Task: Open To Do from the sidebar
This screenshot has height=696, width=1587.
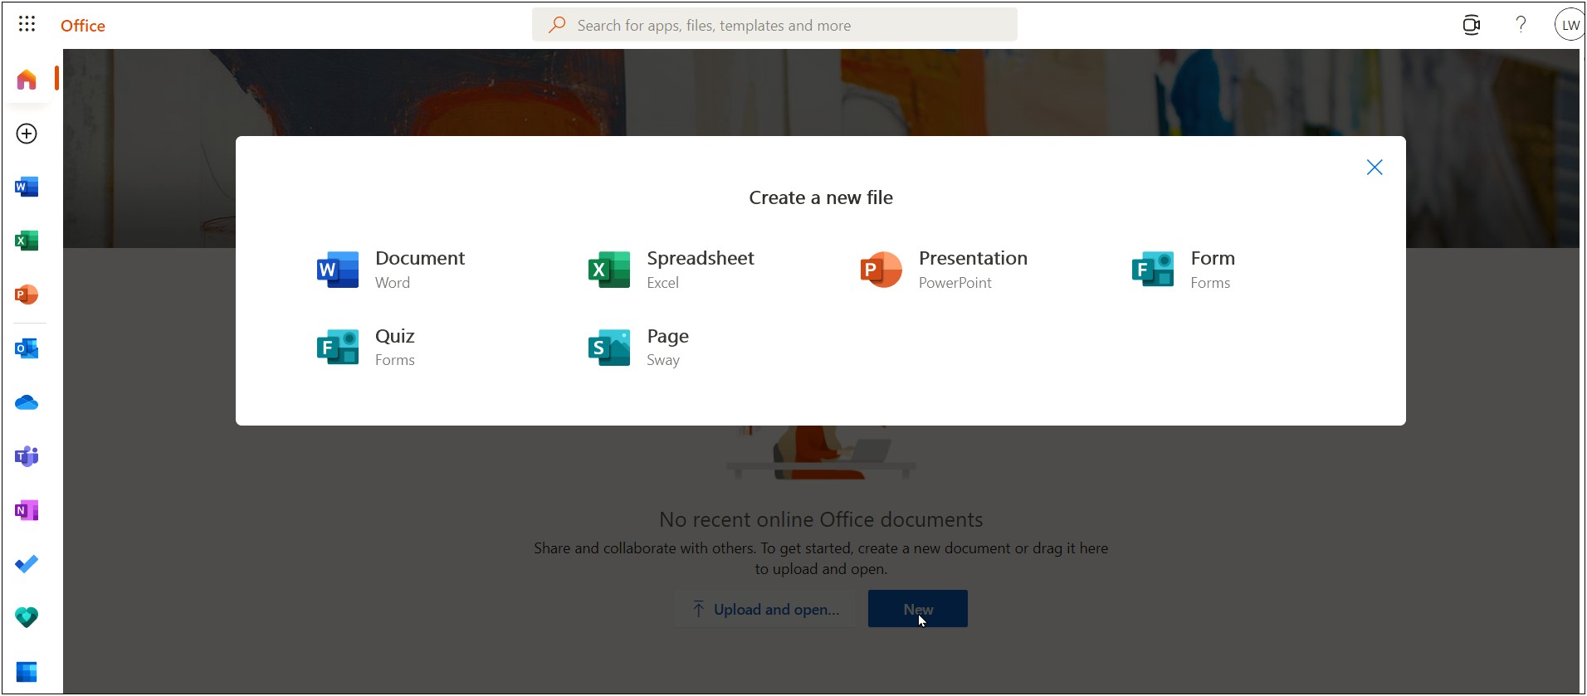Action: coord(27,564)
